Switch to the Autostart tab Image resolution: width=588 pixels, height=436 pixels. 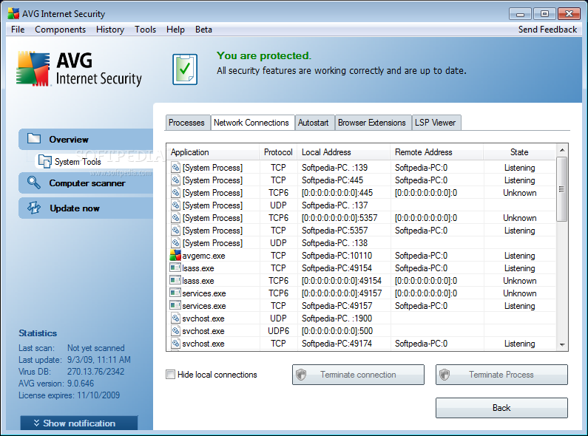coord(313,123)
